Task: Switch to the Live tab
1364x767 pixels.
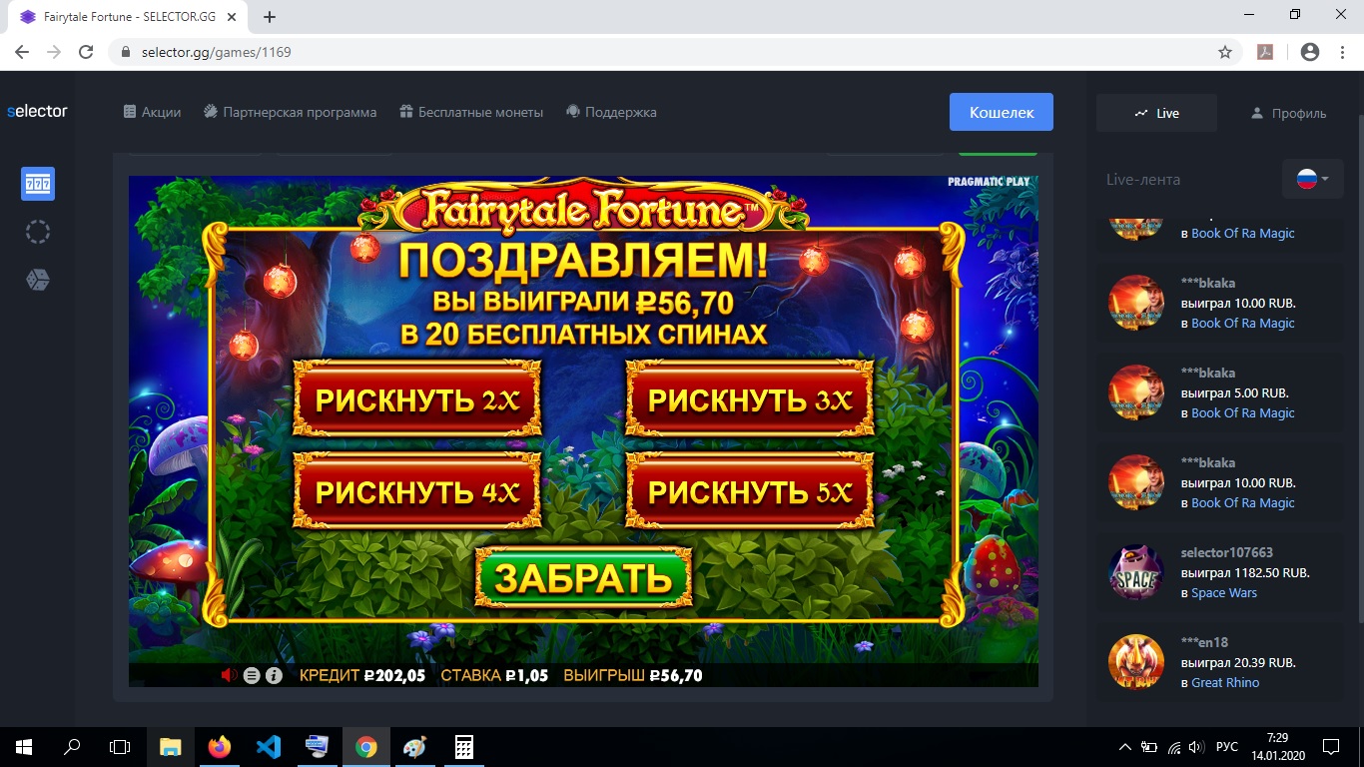Action: point(1156,113)
